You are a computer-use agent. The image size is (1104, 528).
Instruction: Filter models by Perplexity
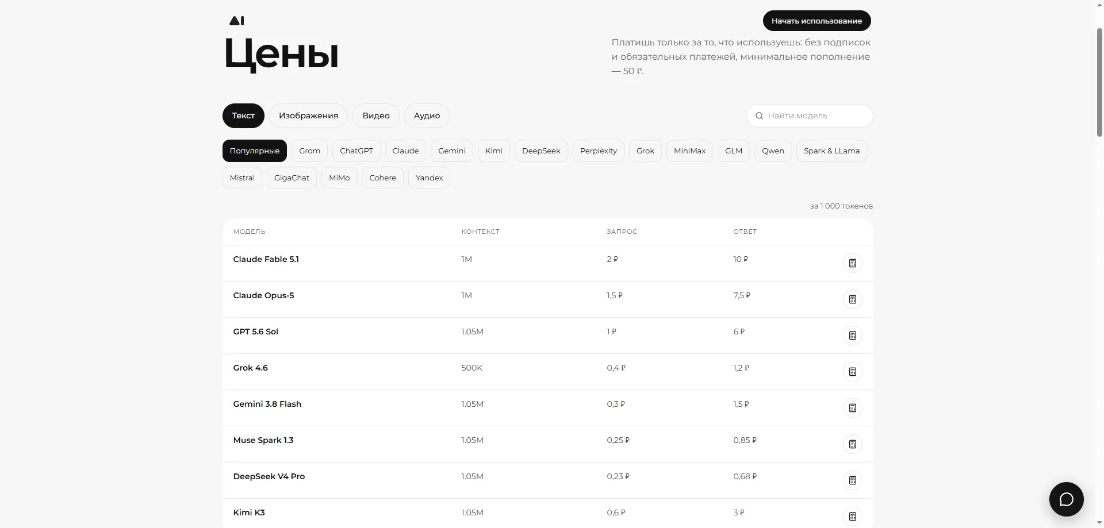tap(599, 151)
